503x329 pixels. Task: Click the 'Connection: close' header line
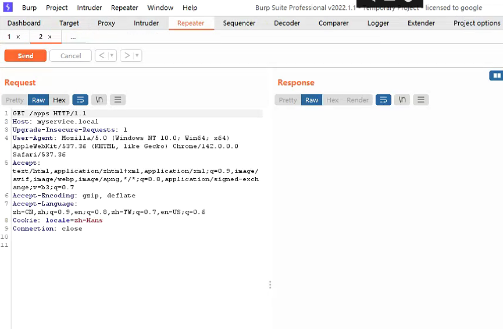(48, 229)
